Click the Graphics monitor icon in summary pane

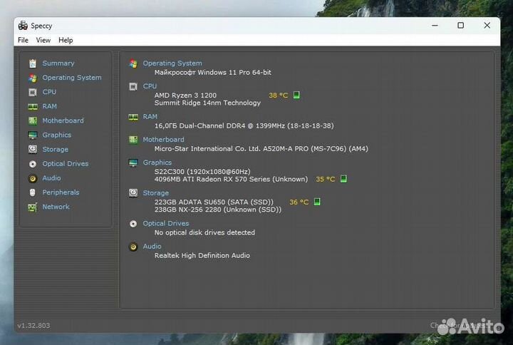point(133,163)
